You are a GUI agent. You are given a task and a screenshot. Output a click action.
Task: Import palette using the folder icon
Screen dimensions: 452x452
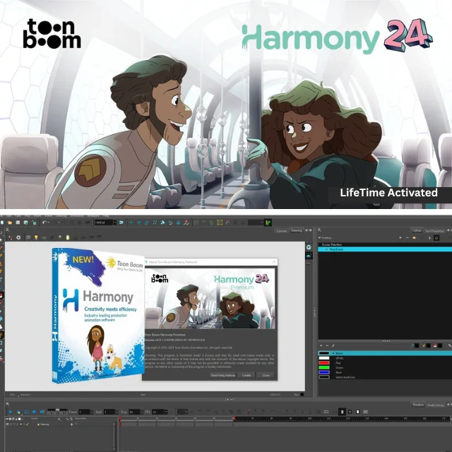[x=414, y=238]
